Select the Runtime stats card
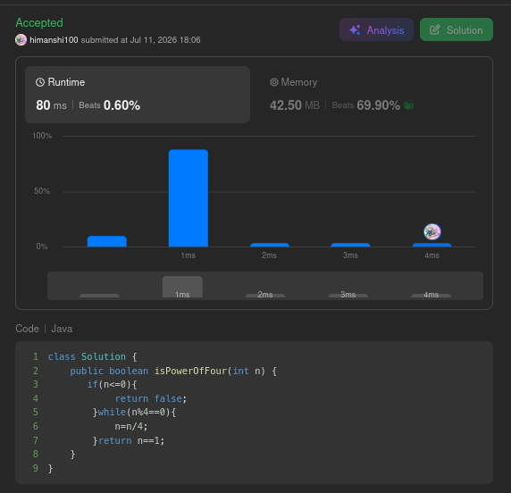 click(x=138, y=95)
